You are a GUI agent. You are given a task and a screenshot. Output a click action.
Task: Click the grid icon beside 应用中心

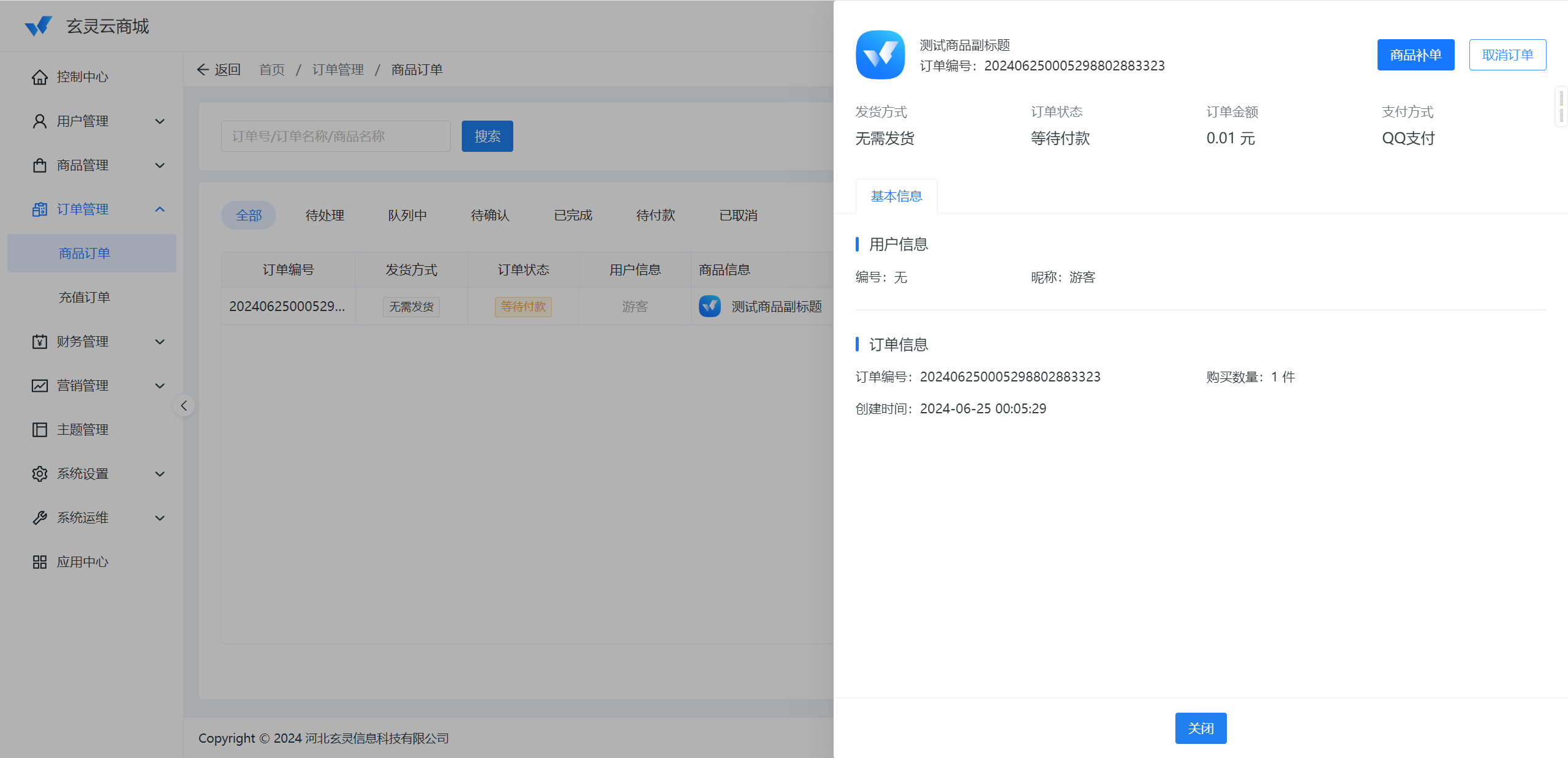40,562
